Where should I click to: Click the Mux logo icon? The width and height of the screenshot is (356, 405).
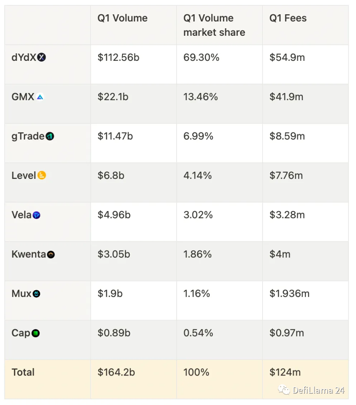click(36, 294)
